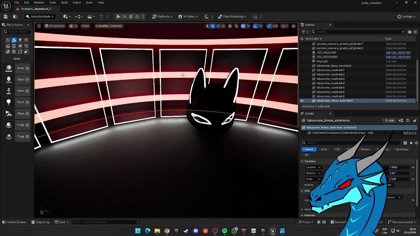Open the Pixel Streaming dropdown
The width and height of the screenshot is (420, 236).
click(x=232, y=16)
